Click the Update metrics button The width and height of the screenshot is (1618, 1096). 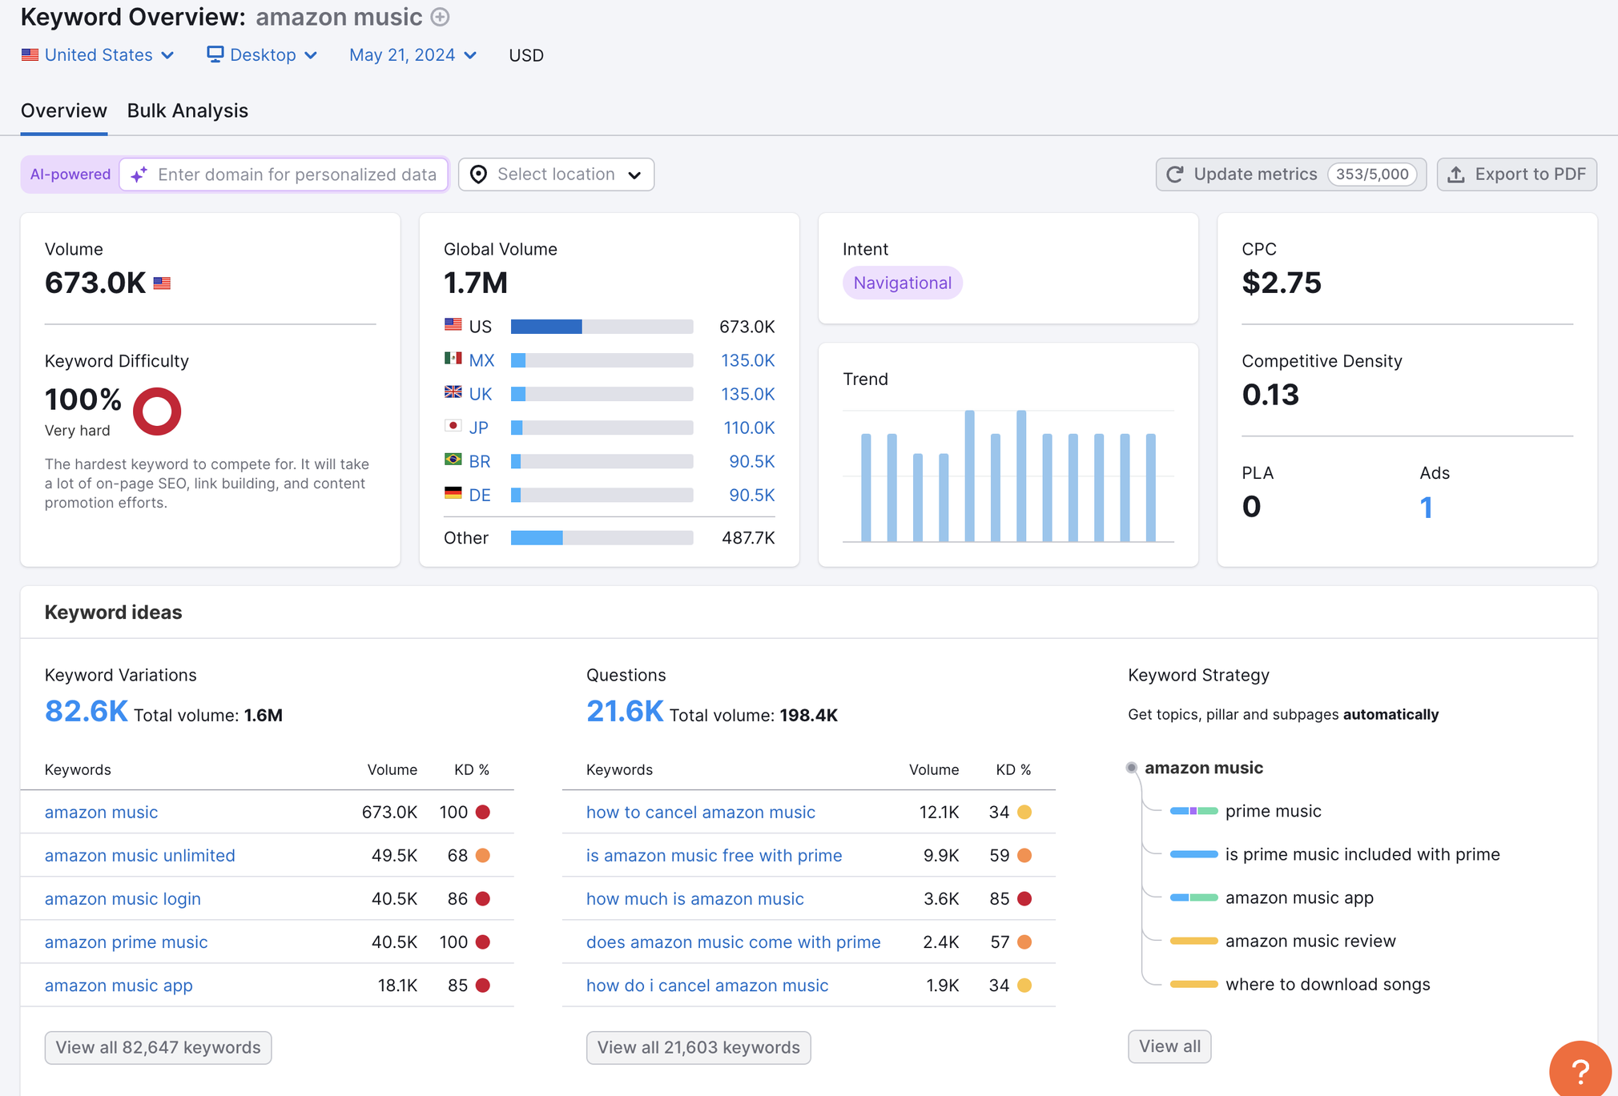tap(1290, 175)
